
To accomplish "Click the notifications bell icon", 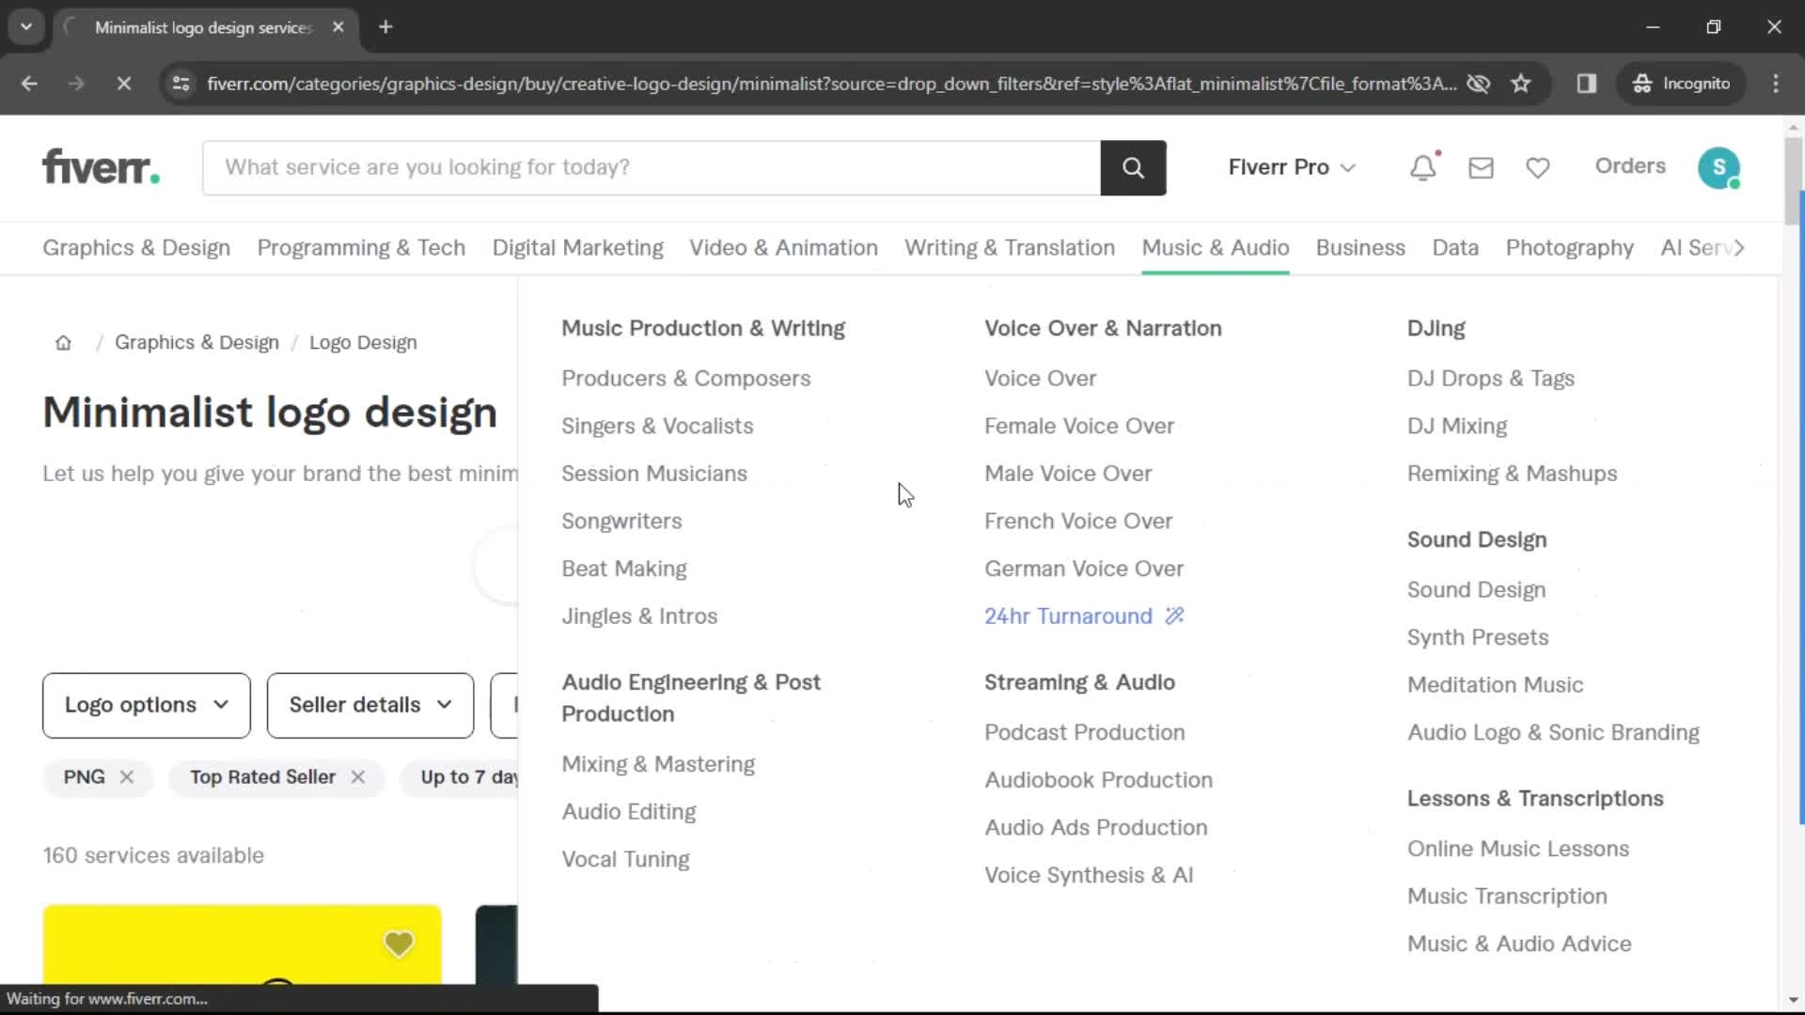I will click(x=1422, y=166).
